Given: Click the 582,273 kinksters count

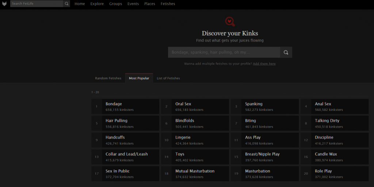Looking at the screenshot, I should point(259,110).
